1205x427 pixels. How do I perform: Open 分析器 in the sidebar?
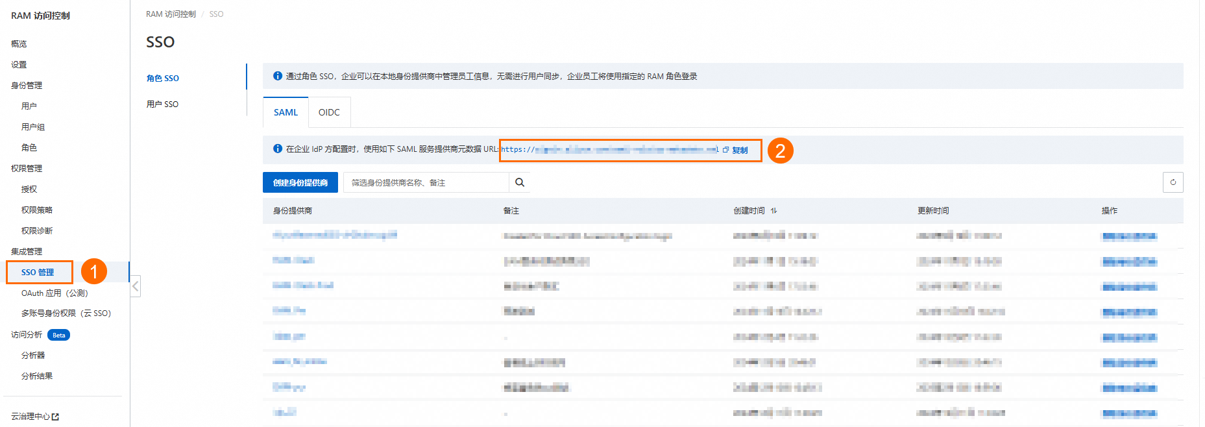tap(33, 356)
